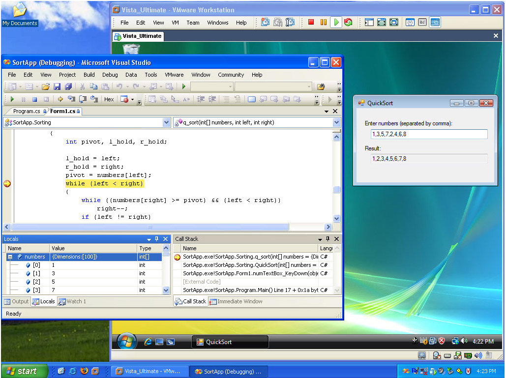The height and width of the screenshot is (378, 506).
Task: Toggle auto-hide pin on Locals panel
Action: point(156,239)
